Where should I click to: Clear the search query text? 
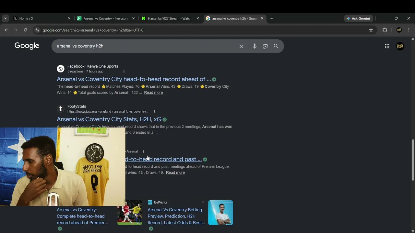click(241, 46)
